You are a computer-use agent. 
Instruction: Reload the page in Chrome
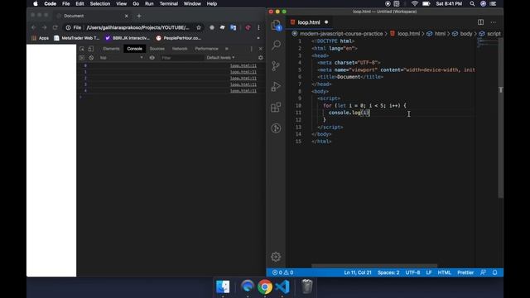click(x=55, y=27)
